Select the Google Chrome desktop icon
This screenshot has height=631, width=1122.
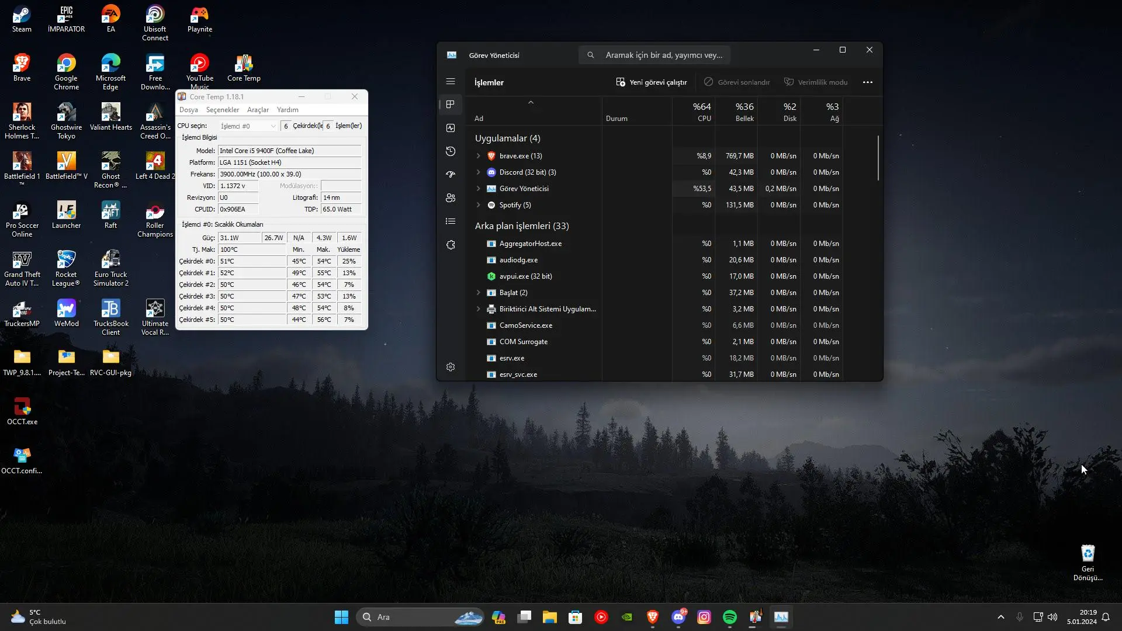click(66, 72)
